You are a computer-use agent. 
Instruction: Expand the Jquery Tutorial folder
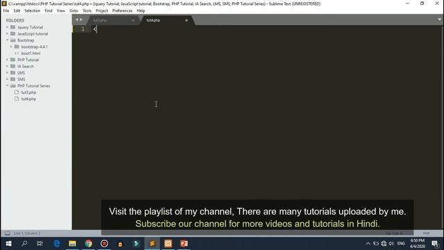coord(8,27)
